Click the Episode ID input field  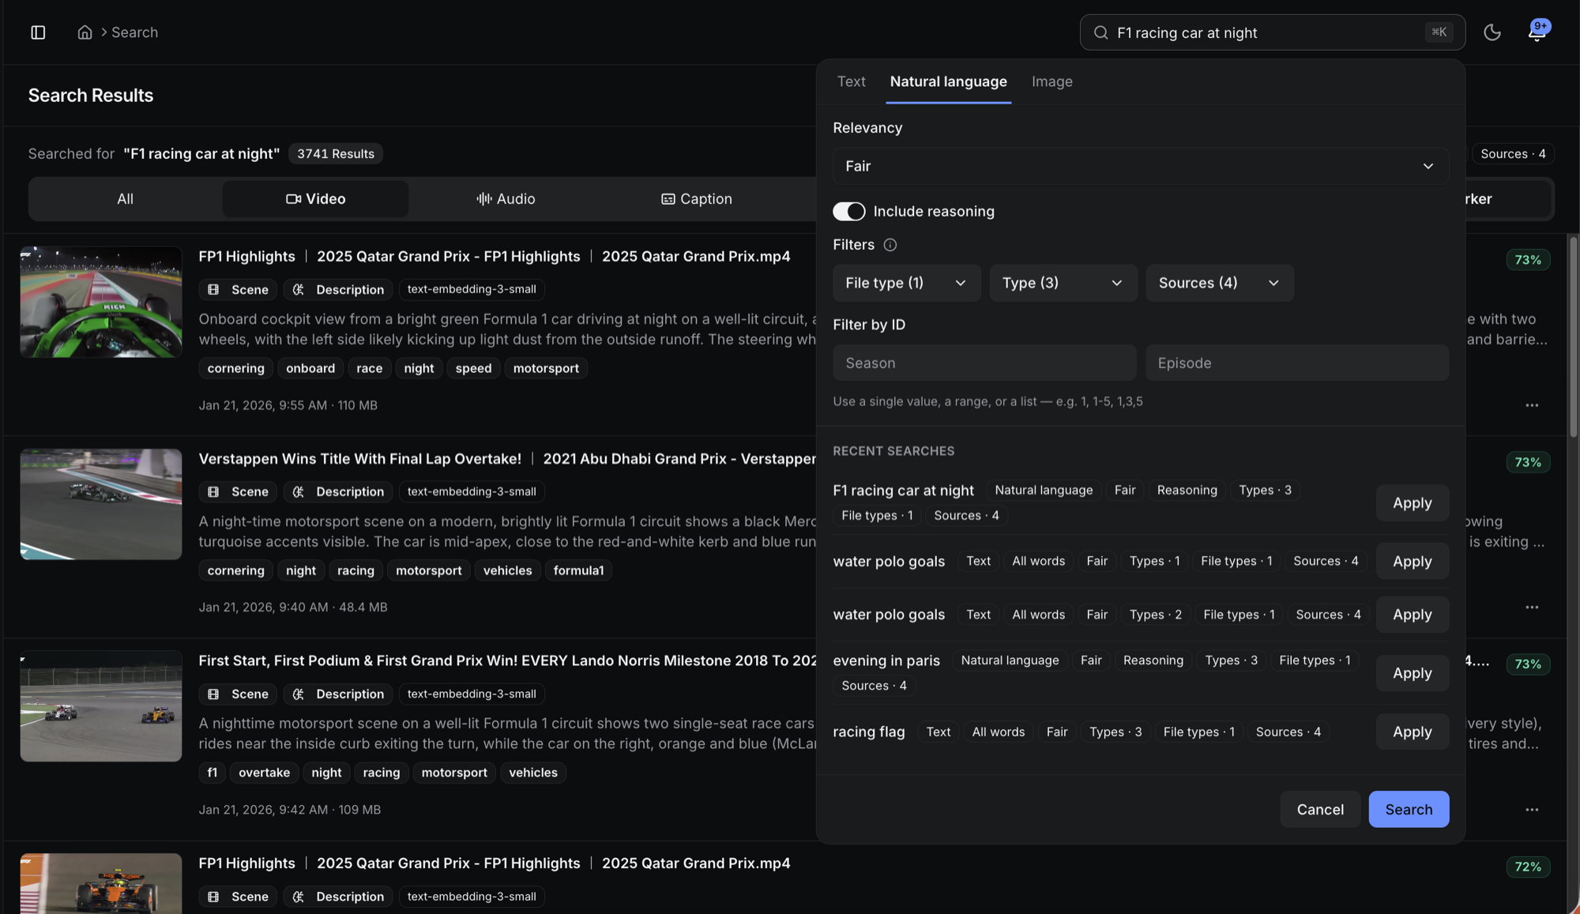[1297, 363]
